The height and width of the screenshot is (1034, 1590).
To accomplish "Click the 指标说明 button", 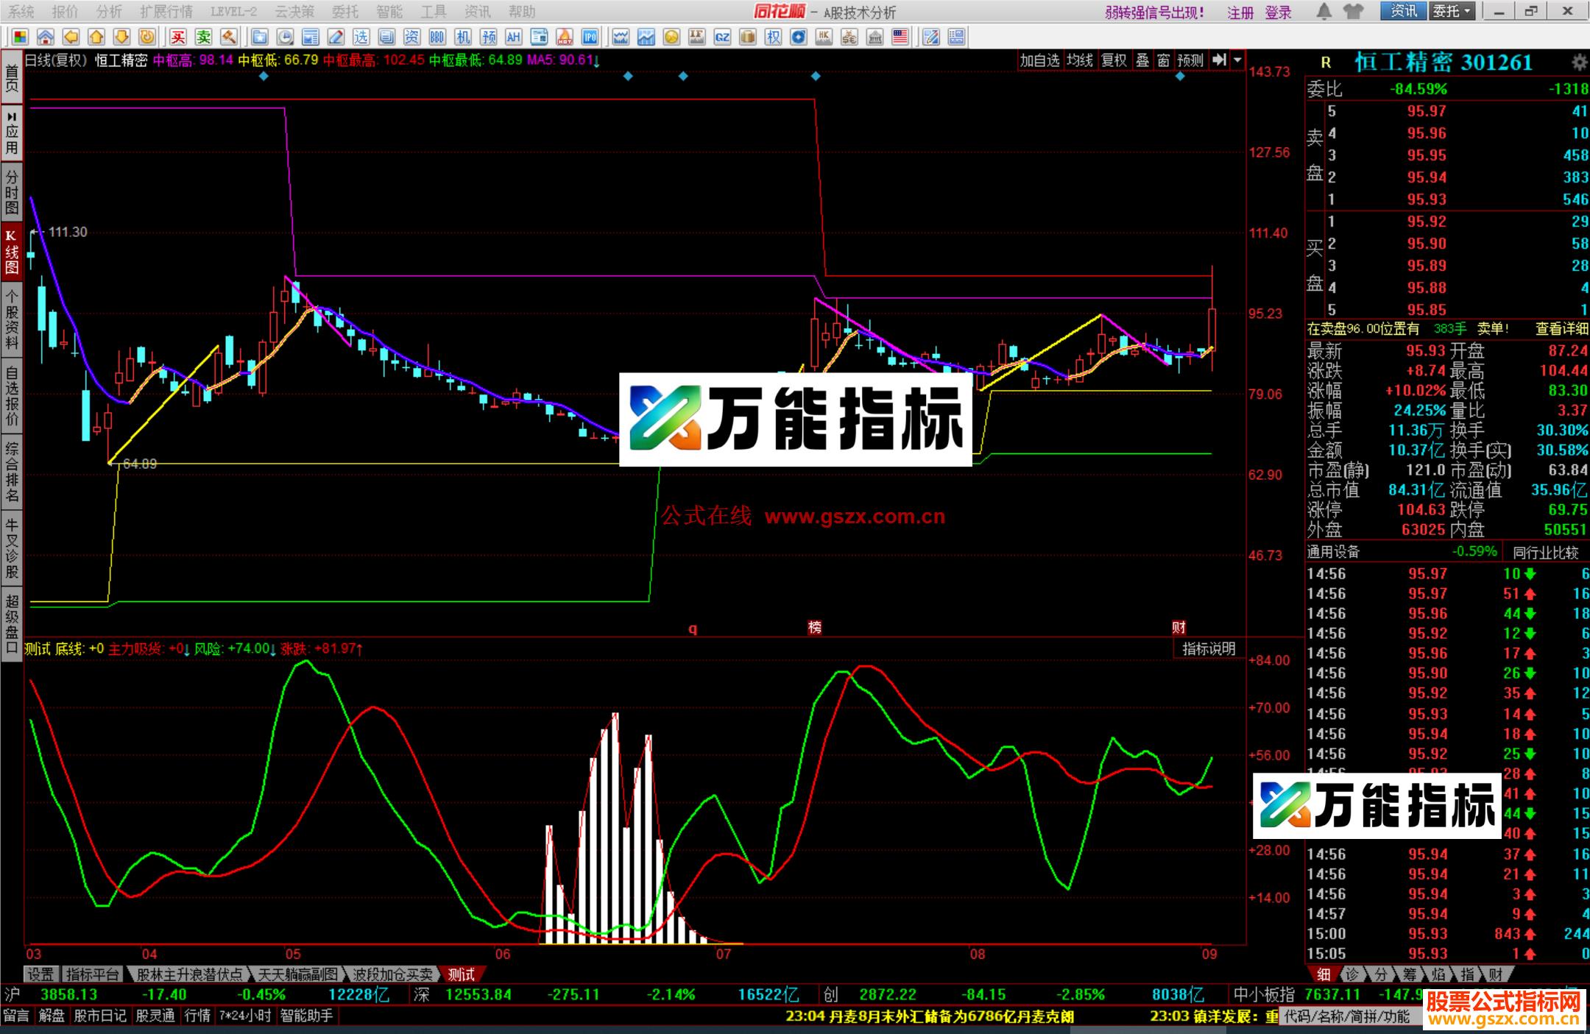I will point(1209,648).
